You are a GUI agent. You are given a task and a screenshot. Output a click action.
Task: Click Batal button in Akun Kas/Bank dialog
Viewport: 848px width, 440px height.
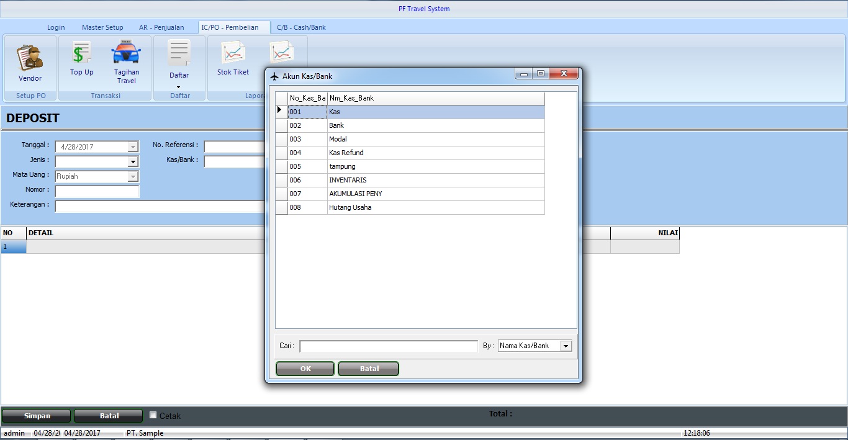[369, 369]
